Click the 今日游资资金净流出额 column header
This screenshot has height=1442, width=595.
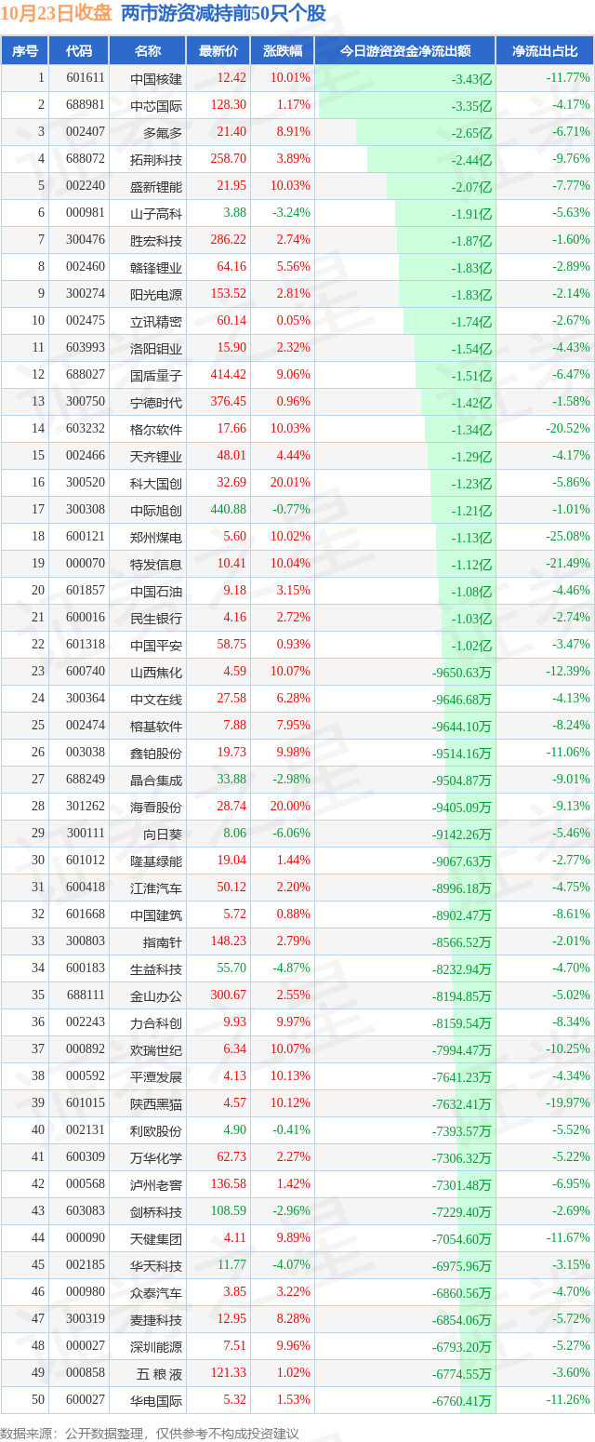(x=405, y=51)
